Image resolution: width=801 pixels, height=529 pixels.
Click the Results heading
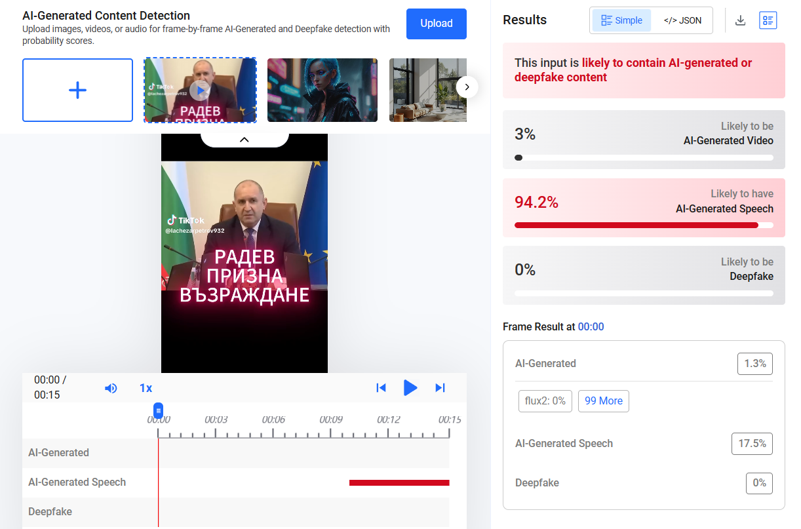524,20
